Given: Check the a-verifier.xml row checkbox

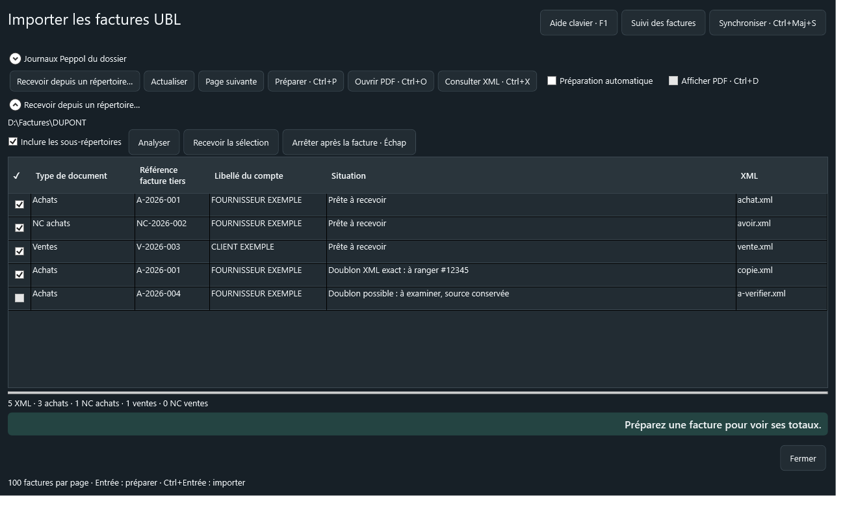Looking at the screenshot, I should (19, 298).
